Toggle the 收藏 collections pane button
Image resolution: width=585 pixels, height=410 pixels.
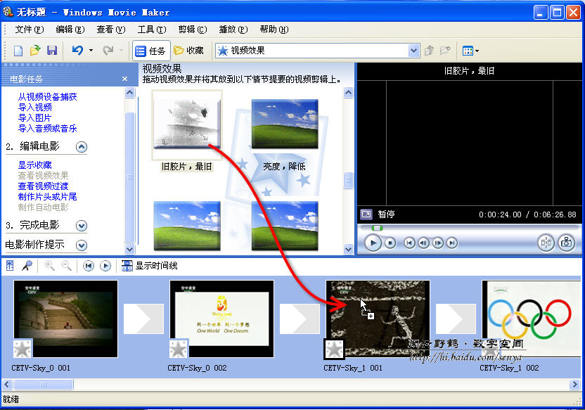point(189,51)
